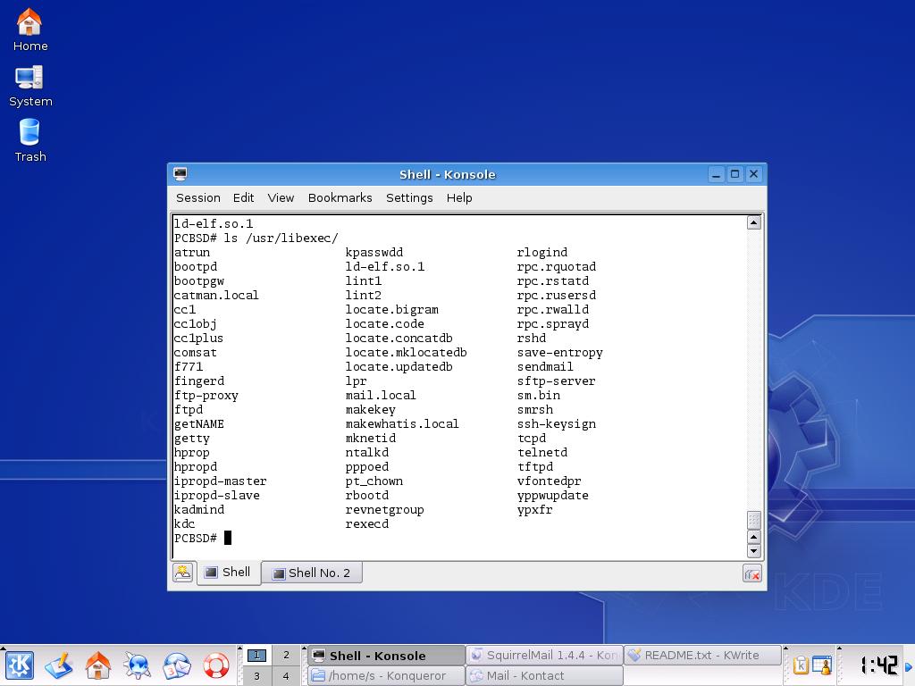Click the last PCBSD# prompt with cursor
915x686 pixels.
click(203, 538)
